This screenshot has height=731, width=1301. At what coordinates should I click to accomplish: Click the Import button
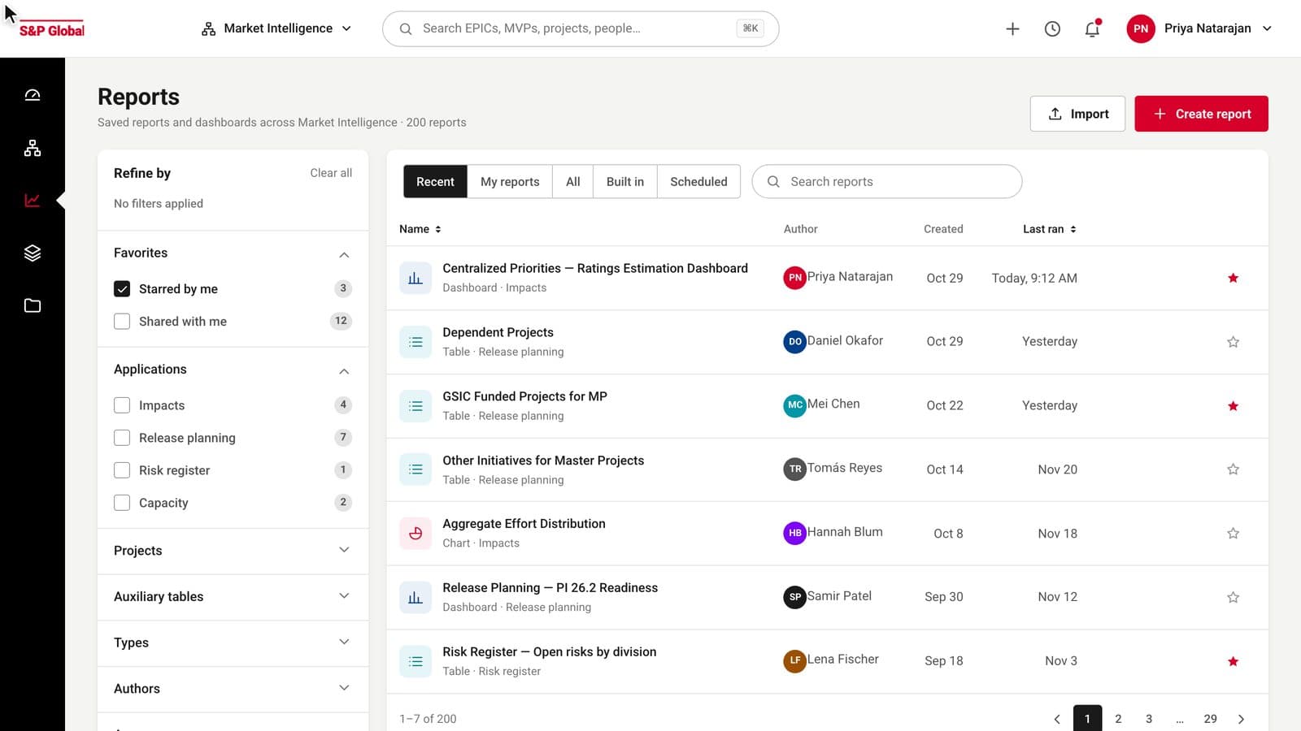point(1077,114)
